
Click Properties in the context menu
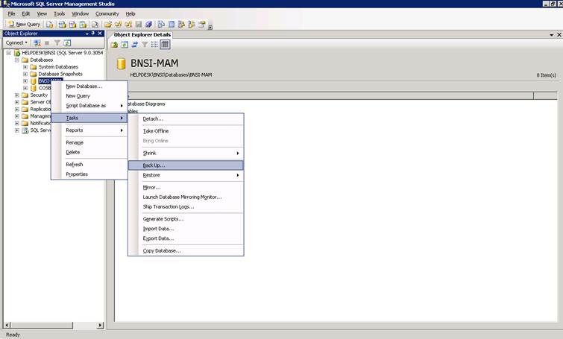click(x=77, y=174)
